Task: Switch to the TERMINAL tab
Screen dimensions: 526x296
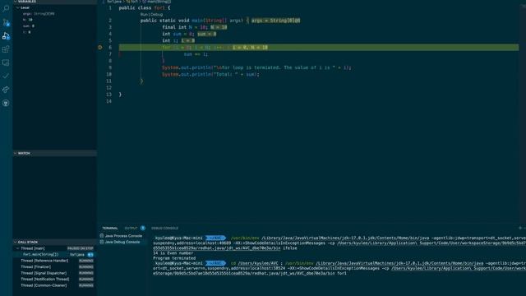Action: (110, 229)
